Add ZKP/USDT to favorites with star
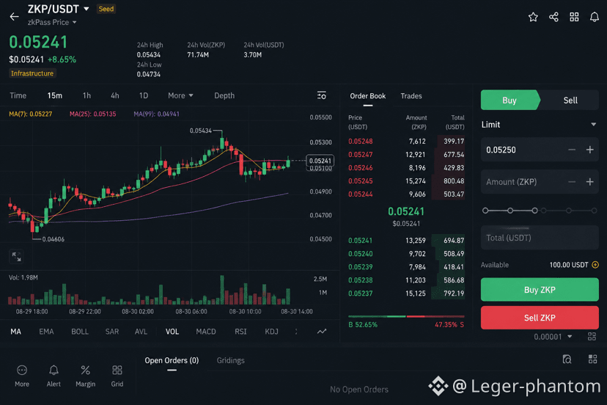The width and height of the screenshot is (607, 405). (533, 17)
